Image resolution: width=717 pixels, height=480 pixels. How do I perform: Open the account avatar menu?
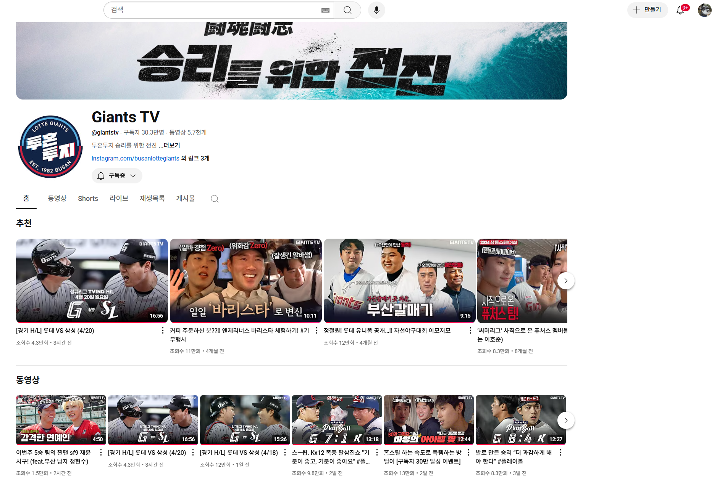pos(704,10)
